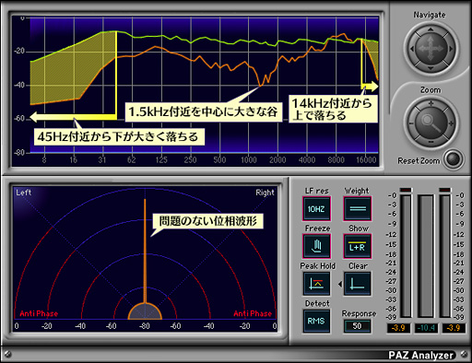This screenshot has height=363, width=472.
Task: Click the Navigate left arrow
Action: tap(412, 49)
